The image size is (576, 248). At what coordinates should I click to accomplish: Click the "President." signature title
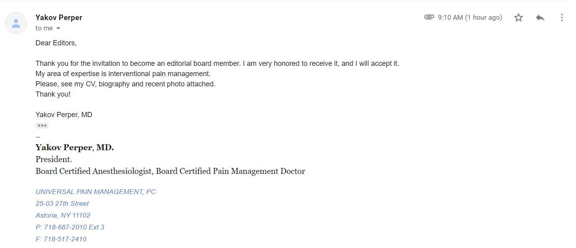tap(54, 159)
